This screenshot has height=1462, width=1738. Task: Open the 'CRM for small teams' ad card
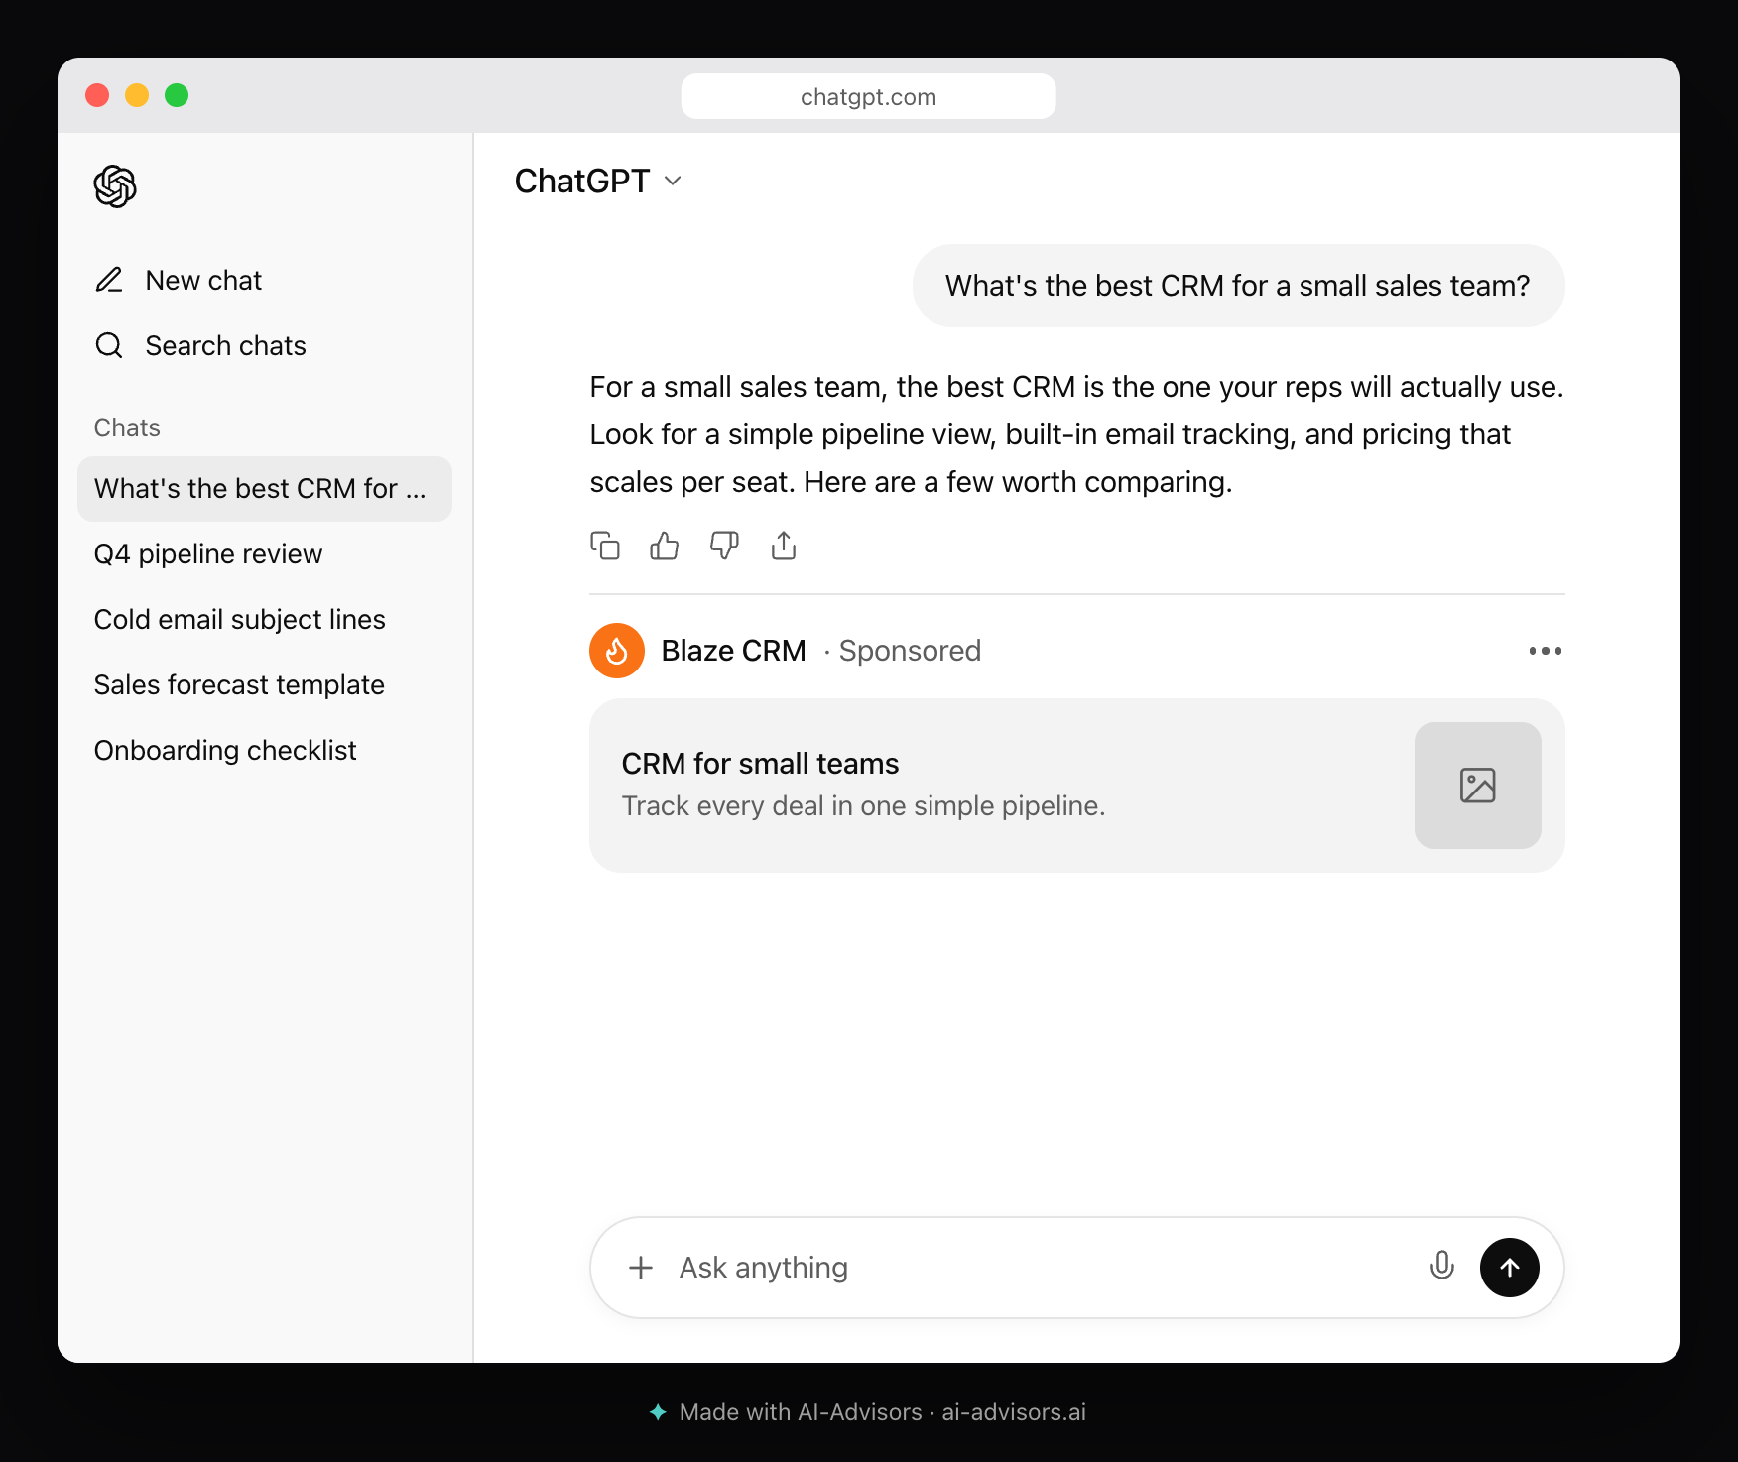pos(1077,786)
